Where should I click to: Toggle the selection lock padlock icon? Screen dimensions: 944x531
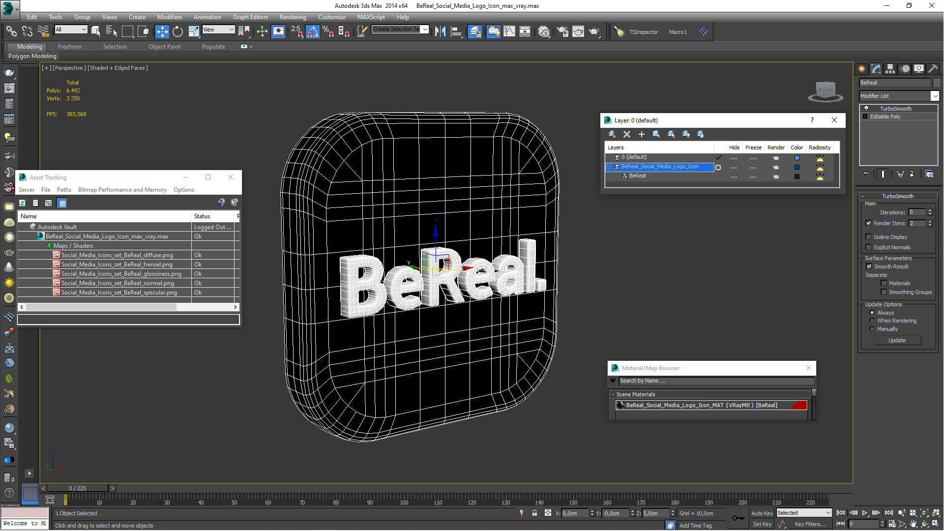point(534,513)
